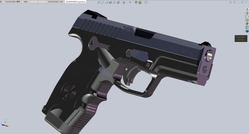Open File Explorer folder icon in task pane
Screen dimensions: 249x134
(x=247, y=17)
